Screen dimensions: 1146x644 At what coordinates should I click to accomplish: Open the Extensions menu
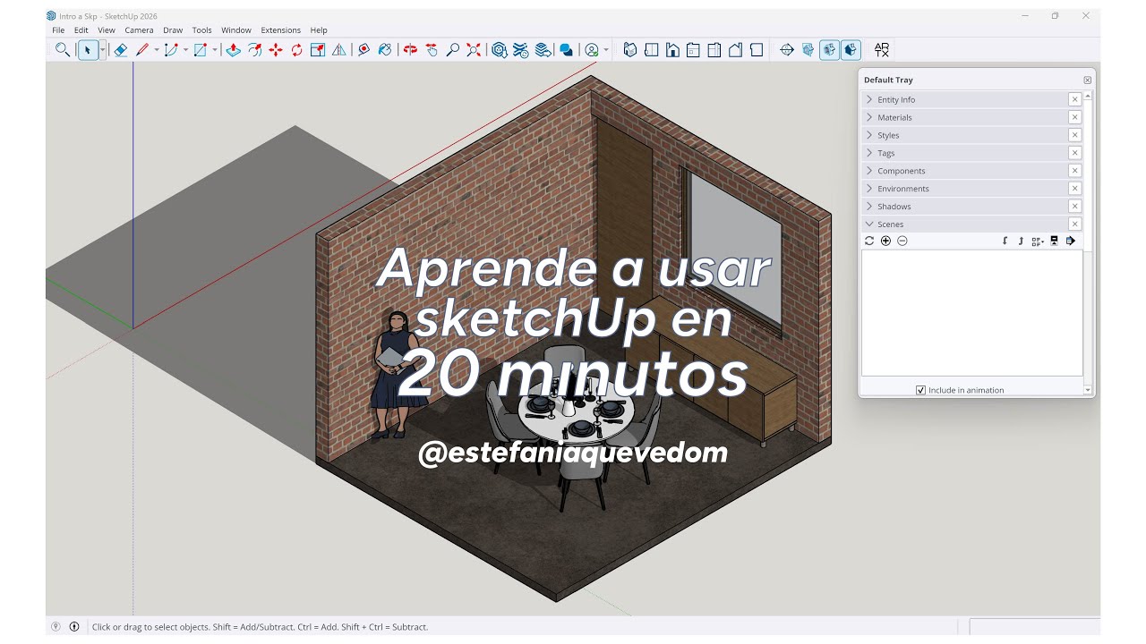(280, 30)
